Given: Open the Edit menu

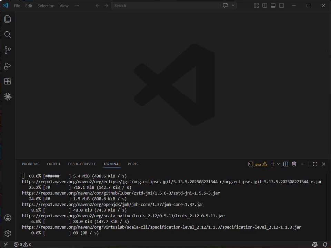Looking at the screenshot, I should click(29, 6).
